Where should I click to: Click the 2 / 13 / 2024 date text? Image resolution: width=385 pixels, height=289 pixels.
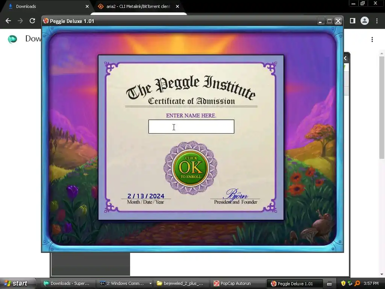(146, 196)
